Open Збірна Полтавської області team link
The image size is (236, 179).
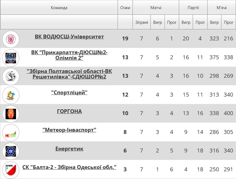[69, 74]
